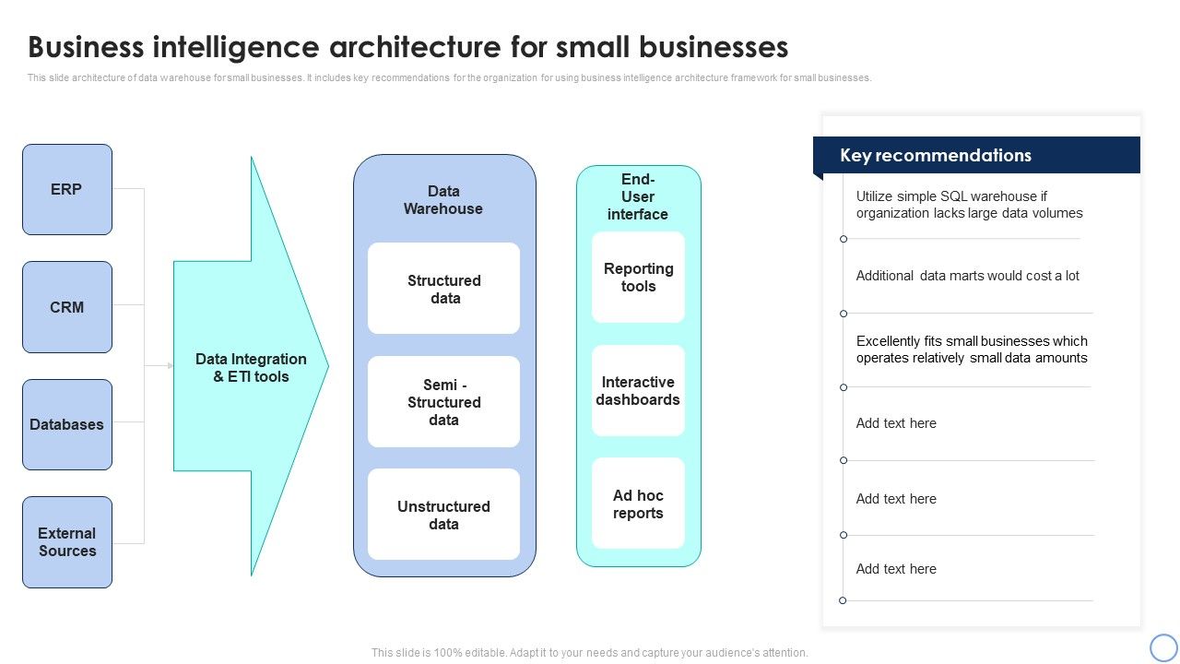1180x664 pixels.
Task: Click the Unstructured data card
Action: (443, 515)
